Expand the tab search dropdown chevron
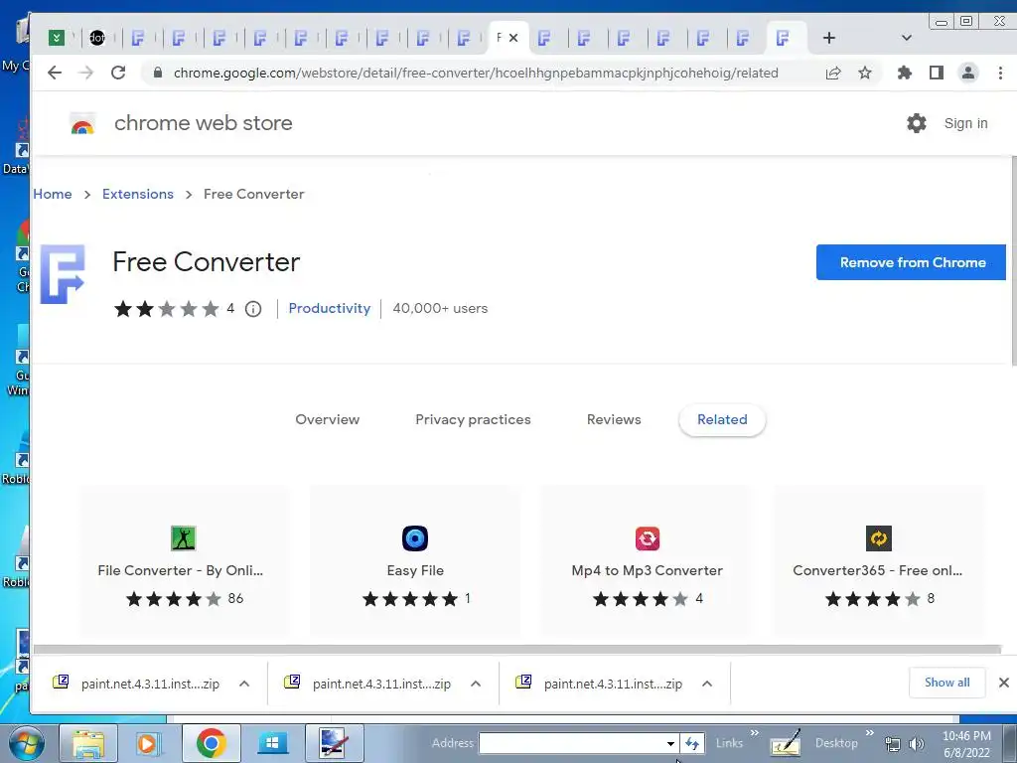This screenshot has height=763, width=1017. (x=907, y=38)
